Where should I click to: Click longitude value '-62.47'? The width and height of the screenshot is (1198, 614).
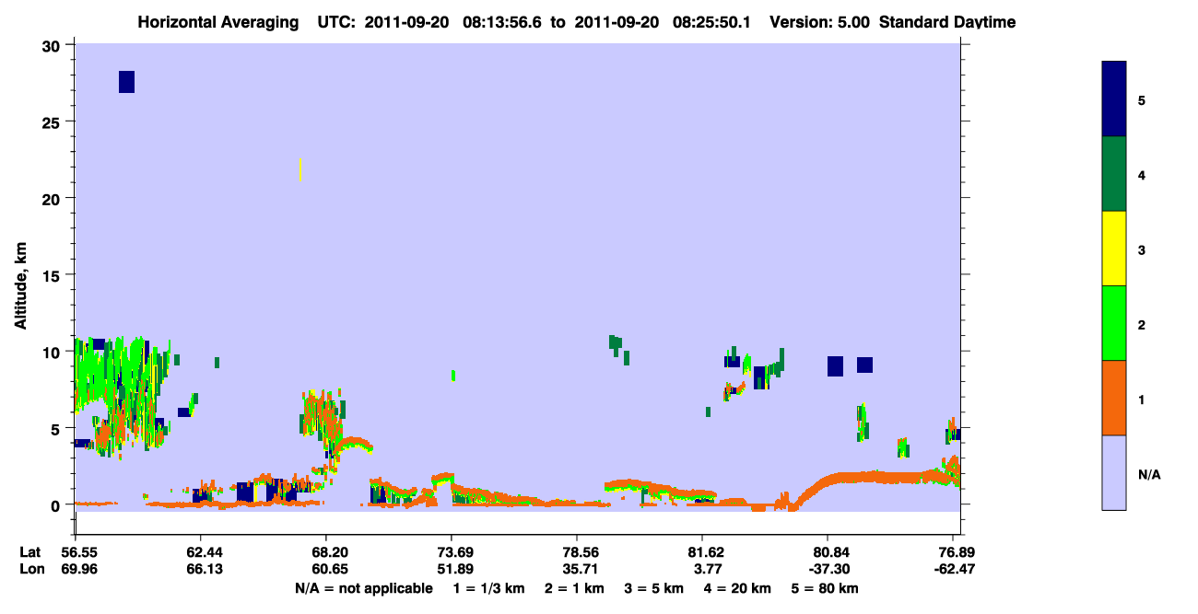click(x=954, y=569)
